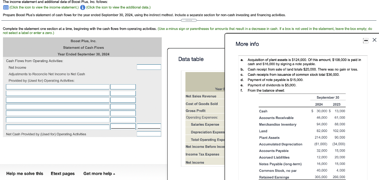Screen dimensions: 379x180
Task: Click Accumulated Depreciation in balance sheet
Action: pyautogui.click(x=281, y=144)
